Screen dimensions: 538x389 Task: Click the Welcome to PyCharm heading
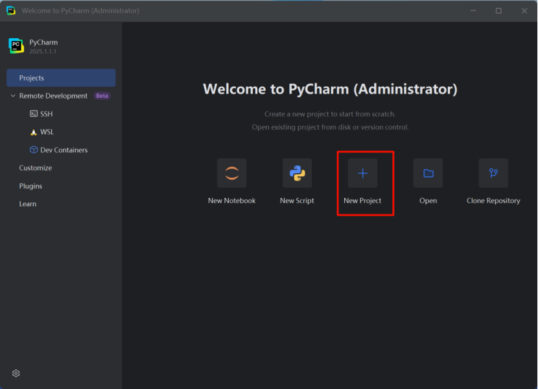coord(330,89)
